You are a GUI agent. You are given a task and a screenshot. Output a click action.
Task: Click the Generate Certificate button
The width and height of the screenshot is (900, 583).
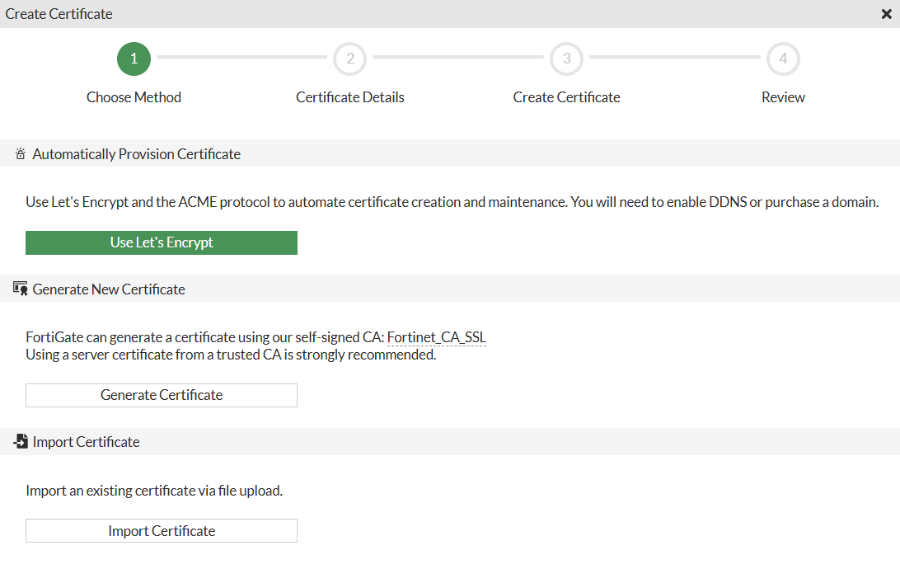coord(162,395)
